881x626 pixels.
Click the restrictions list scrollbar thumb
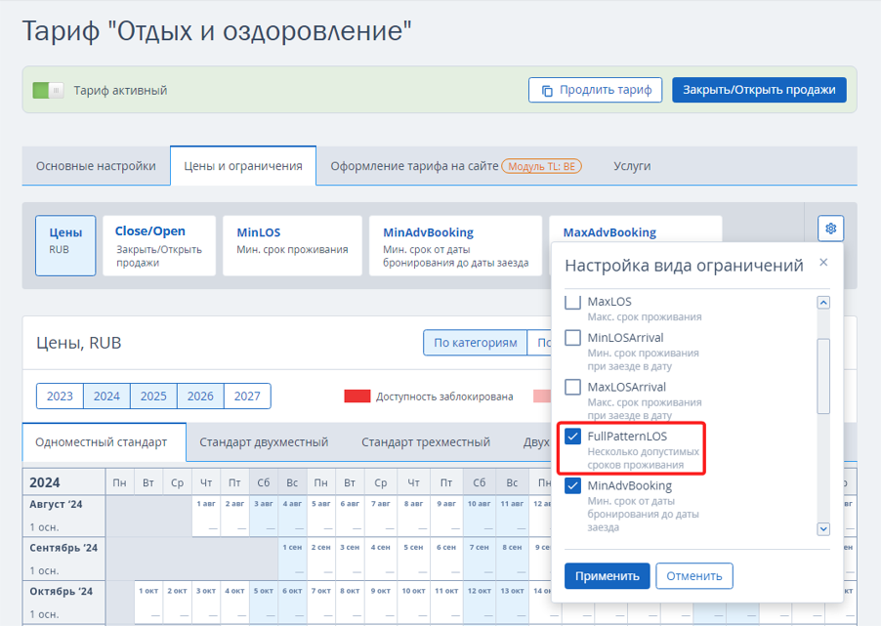(x=823, y=376)
